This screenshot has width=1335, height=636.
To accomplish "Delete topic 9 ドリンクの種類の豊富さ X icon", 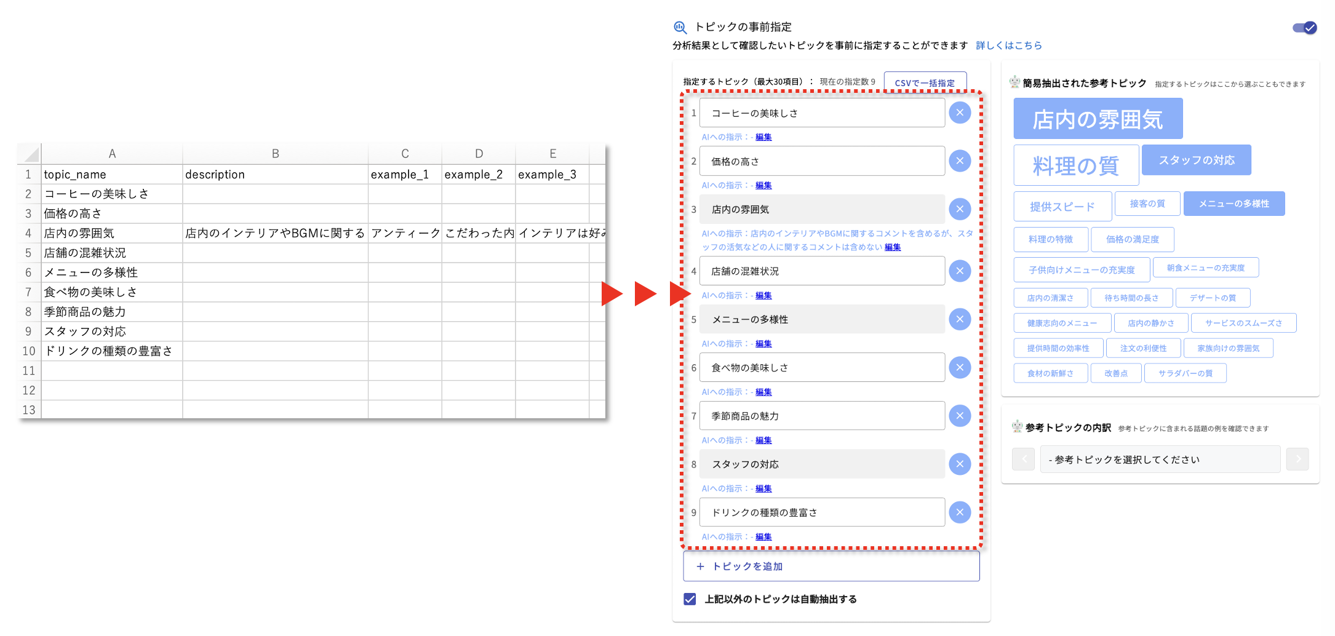I will point(959,512).
